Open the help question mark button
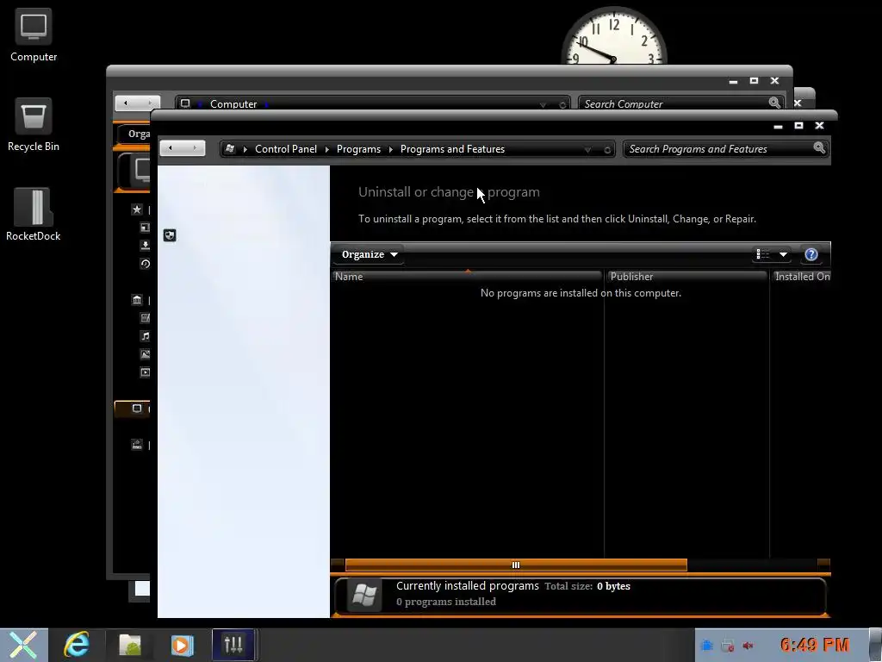Screen dimensions: 882x662 (811, 254)
